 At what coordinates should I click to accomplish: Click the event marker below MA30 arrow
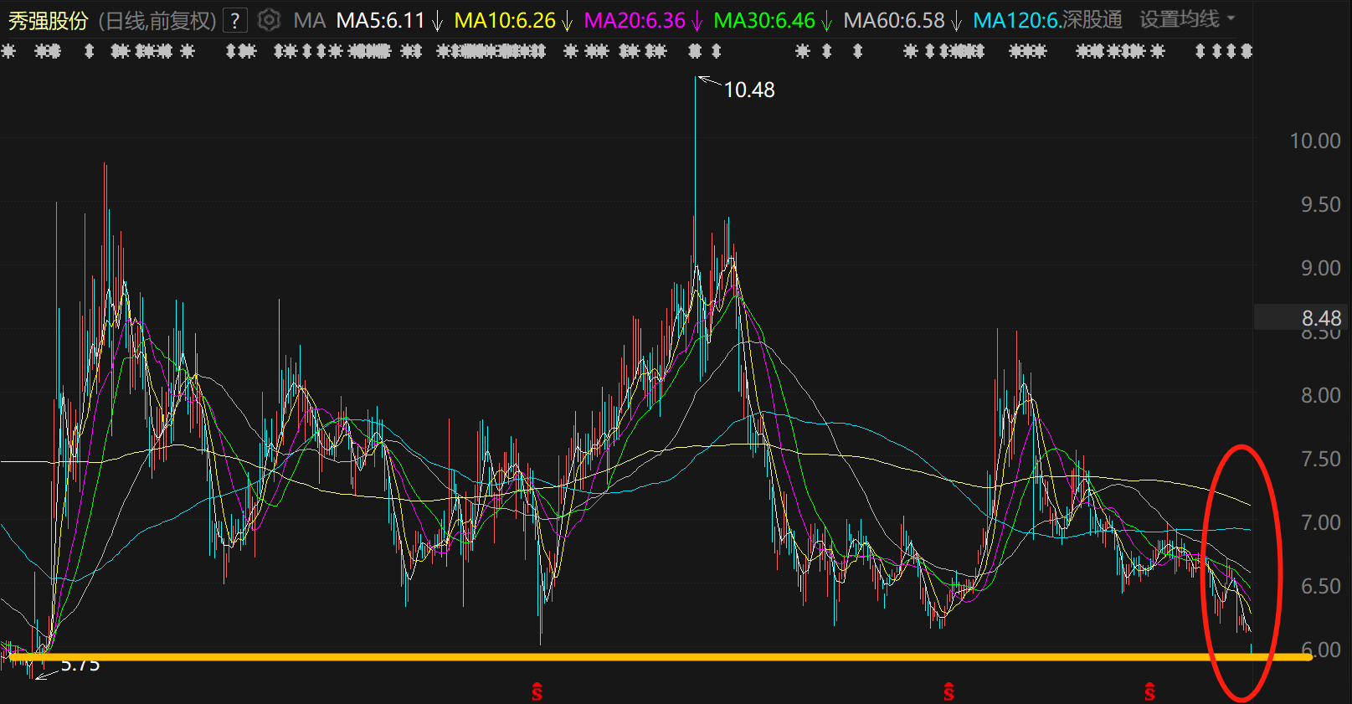(826, 51)
